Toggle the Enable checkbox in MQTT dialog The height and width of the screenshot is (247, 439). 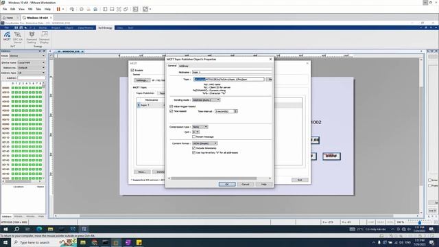pos(132,70)
